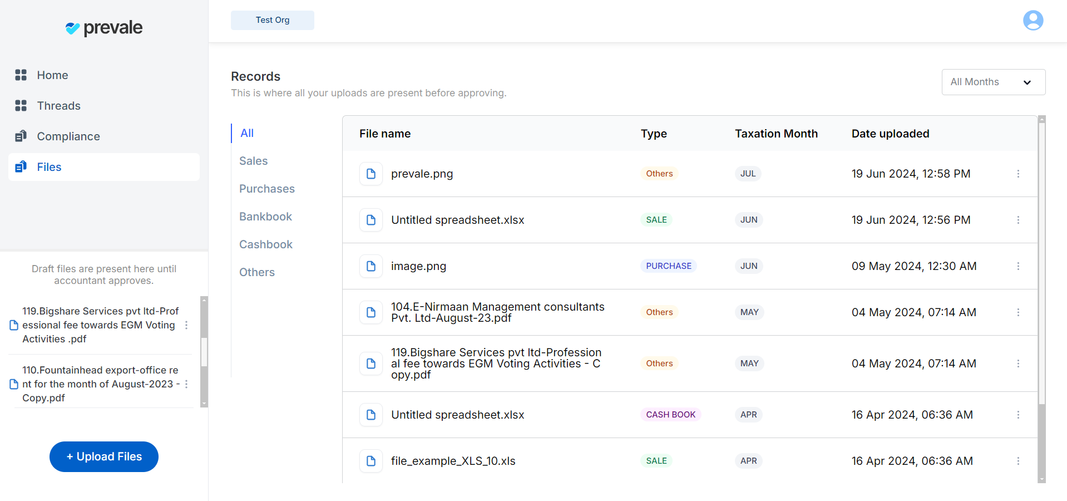Select the Cashbook category tab

point(266,244)
